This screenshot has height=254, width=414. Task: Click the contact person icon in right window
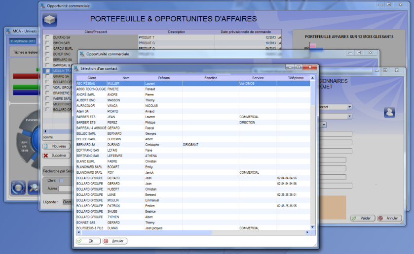click(389, 112)
